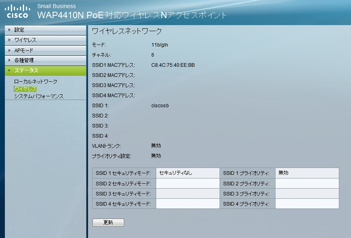This screenshot has width=351, height=238.
Task: Select the ステータス menu header
Action: (x=45, y=70)
